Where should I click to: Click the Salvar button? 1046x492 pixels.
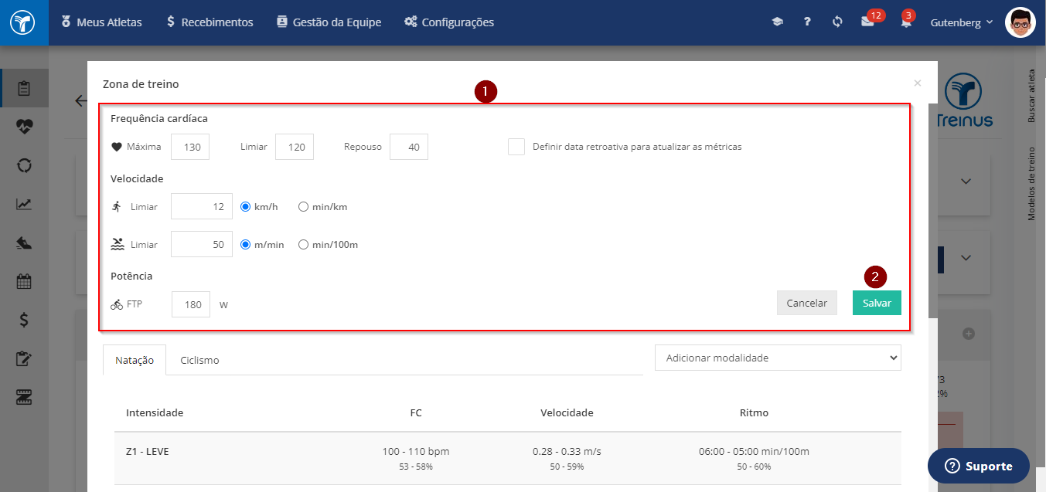tap(877, 303)
